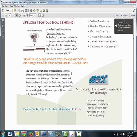The image size is (137, 137).
Task: Select the highlight text tool icon
Action: [38, 11]
